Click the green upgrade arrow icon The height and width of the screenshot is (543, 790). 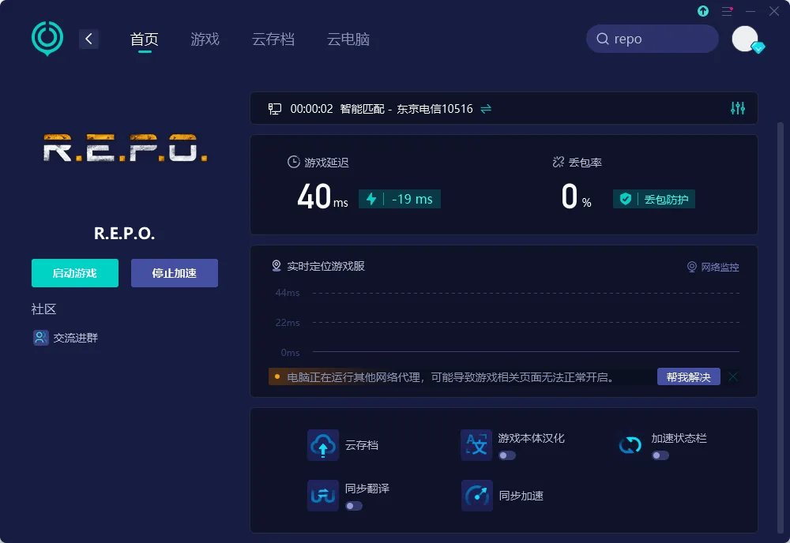click(x=703, y=11)
